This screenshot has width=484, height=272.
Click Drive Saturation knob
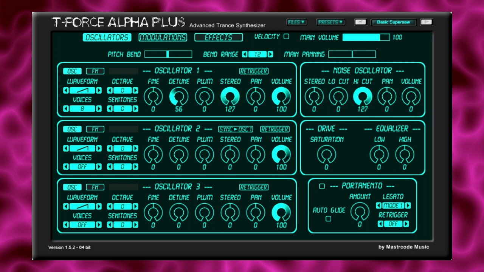pyautogui.click(x=326, y=155)
